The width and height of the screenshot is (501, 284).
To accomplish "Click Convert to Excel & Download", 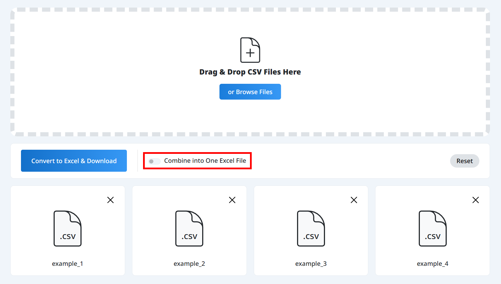I will pyautogui.click(x=74, y=161).
